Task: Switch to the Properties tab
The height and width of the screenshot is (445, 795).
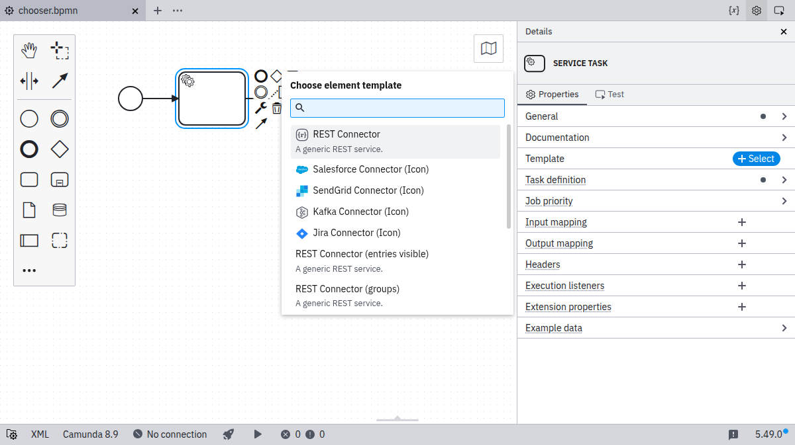Action: 552,95
